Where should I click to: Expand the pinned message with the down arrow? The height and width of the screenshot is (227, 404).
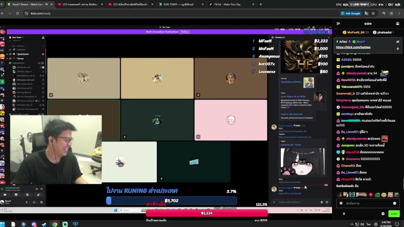click(x=398, y=49)
